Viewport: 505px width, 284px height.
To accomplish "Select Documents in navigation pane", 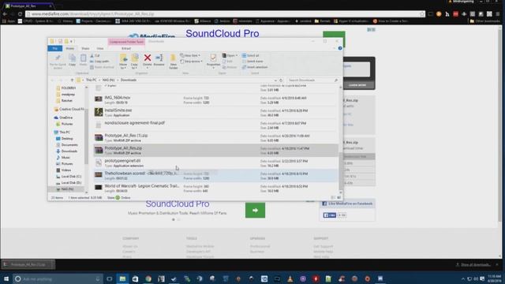I will click(69, 145).
